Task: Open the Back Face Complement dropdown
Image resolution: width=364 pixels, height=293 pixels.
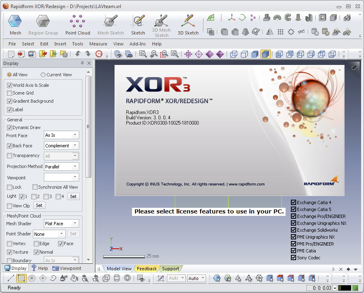Action: pyautogui.click(x=61, y=146)
